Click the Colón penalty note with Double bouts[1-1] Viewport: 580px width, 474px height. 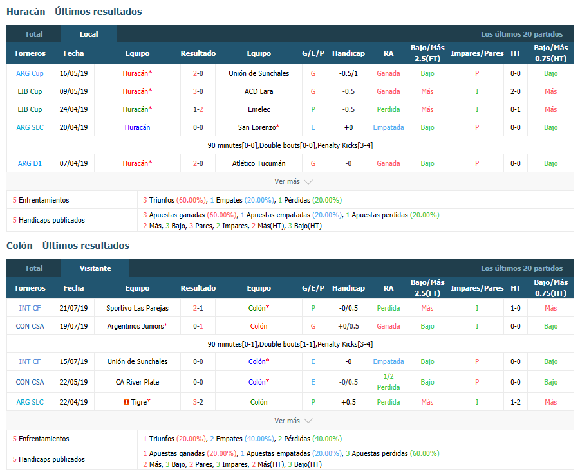(x=290, y=344)
